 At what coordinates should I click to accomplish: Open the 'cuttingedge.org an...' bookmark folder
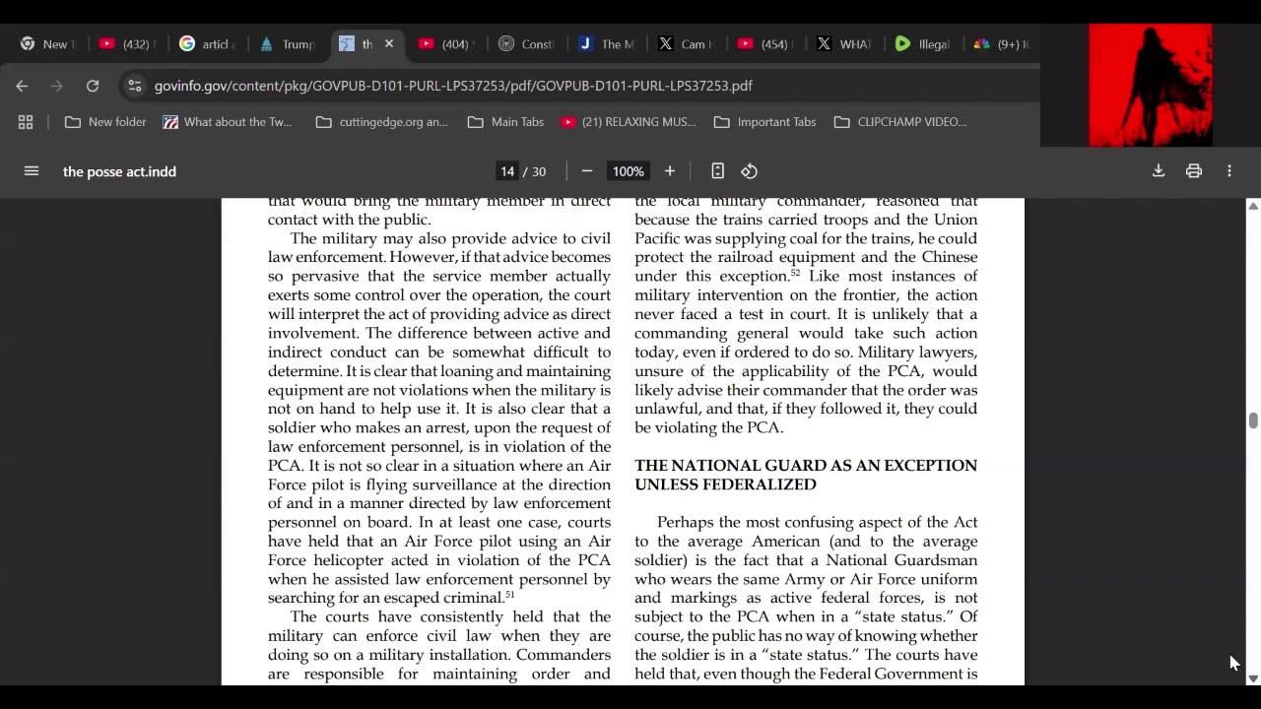(x=382, y=122)
